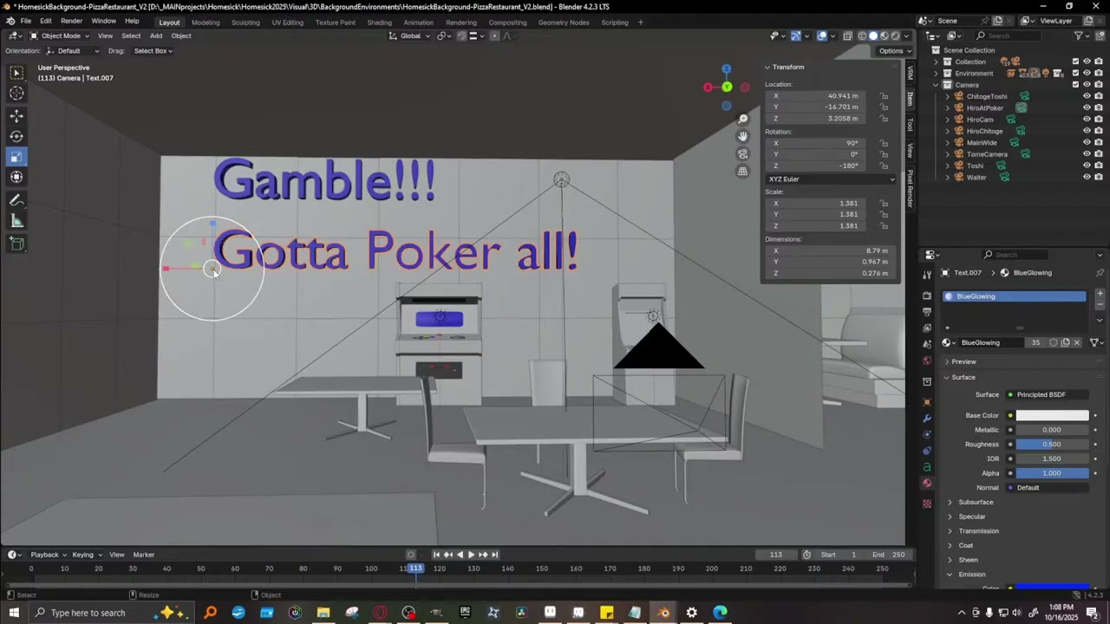The height and width of the screenshot is (624, 1110).
Task: Select the Cursor tool in viewport toolbar
Action: (16, 94)
